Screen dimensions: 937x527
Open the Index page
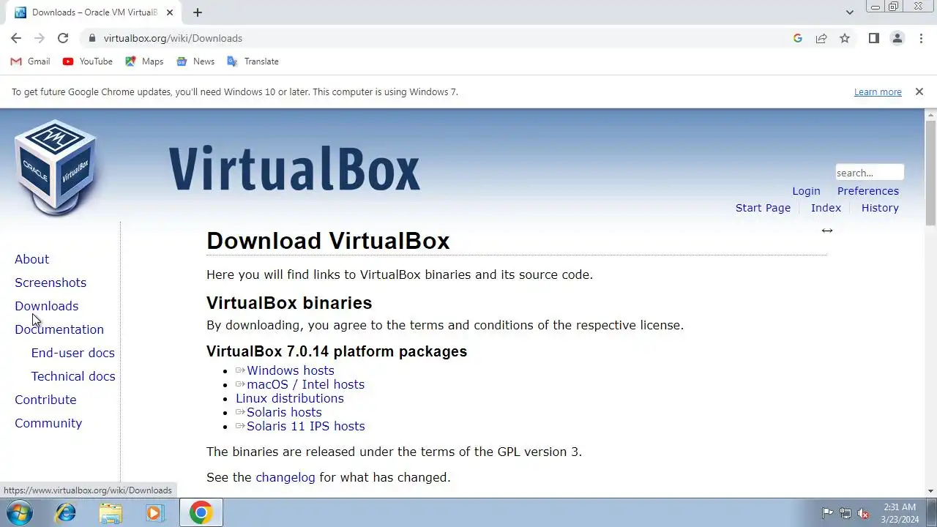[x=826, y=208]
